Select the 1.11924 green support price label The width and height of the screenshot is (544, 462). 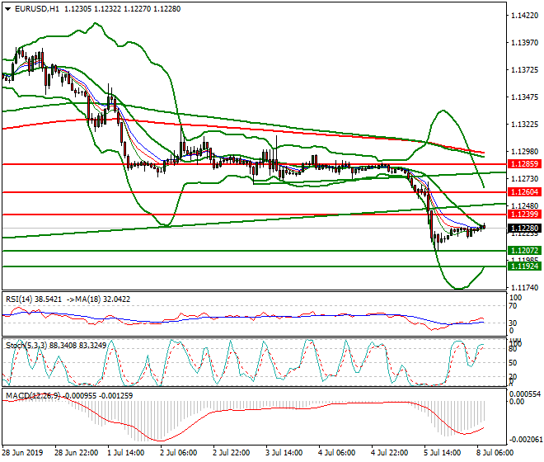coord(524,266)
